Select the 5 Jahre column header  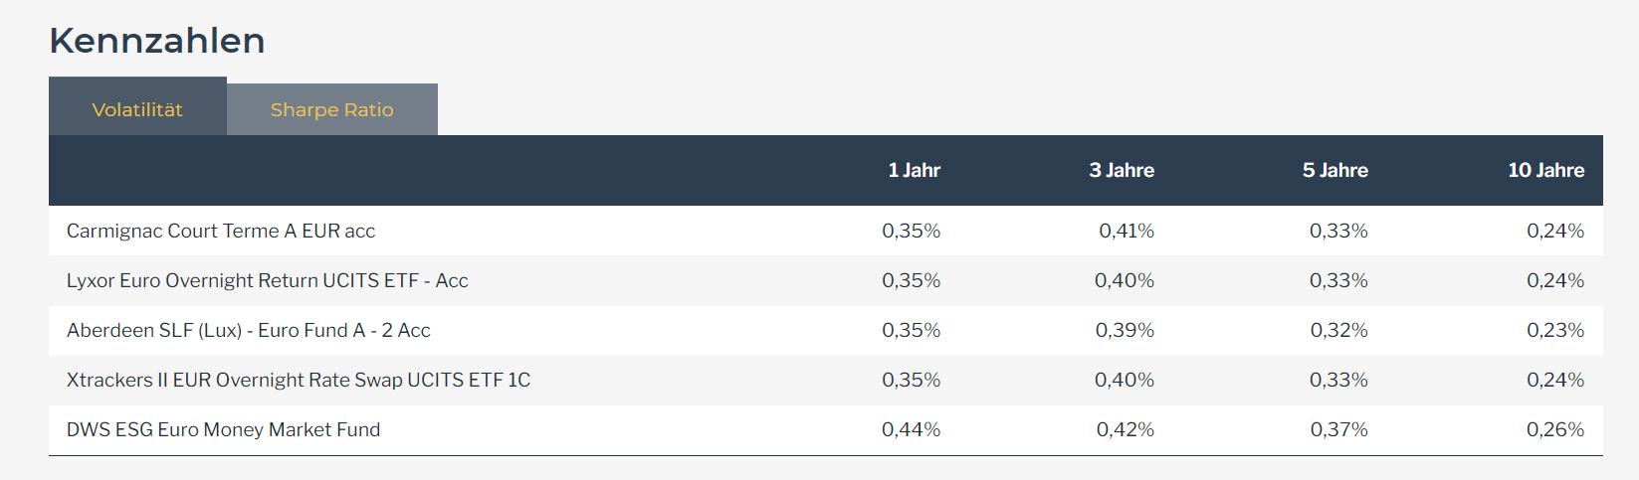click(x=1334, y=170)
